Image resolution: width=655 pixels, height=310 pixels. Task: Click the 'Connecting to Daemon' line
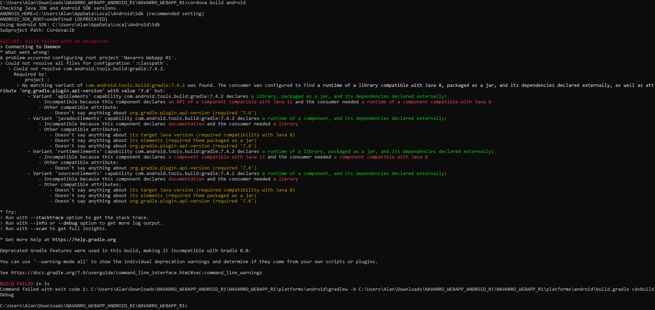(x=30, y=47)
